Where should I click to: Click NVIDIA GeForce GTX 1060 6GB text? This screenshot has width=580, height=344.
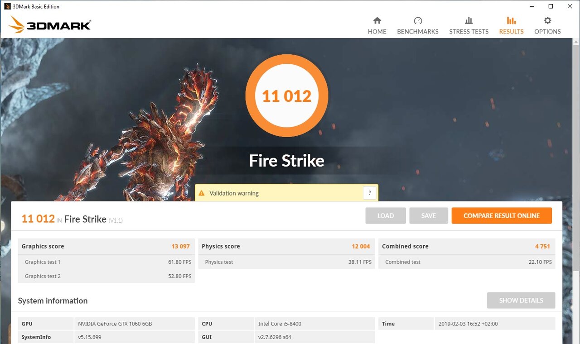[x=115, y=324]
